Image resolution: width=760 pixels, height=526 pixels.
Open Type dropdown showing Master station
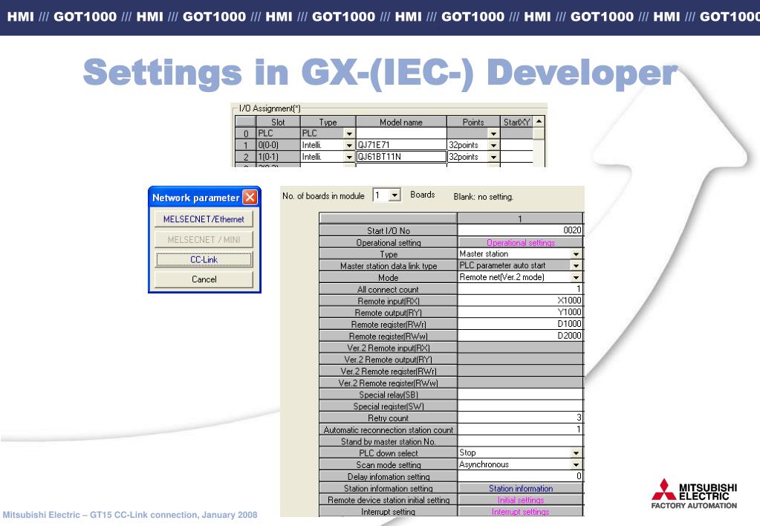click(x=576, y=254)
